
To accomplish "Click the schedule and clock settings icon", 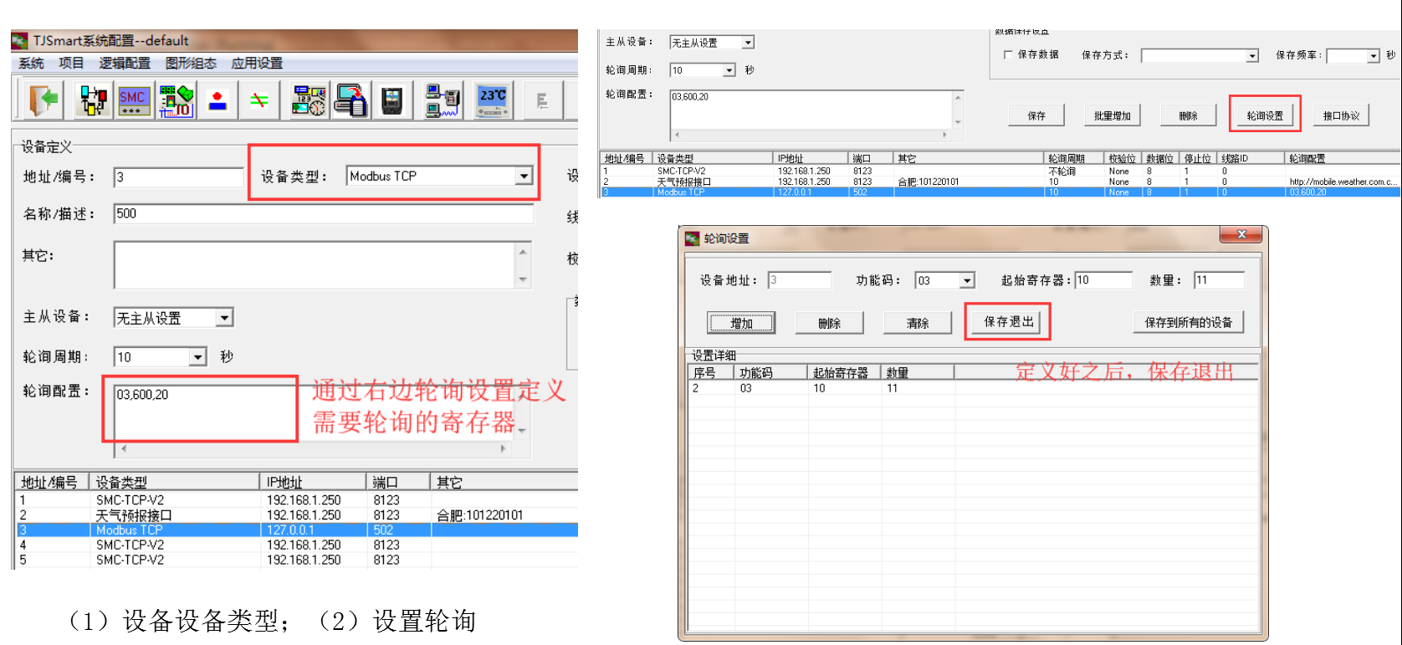I will [308, 100].
